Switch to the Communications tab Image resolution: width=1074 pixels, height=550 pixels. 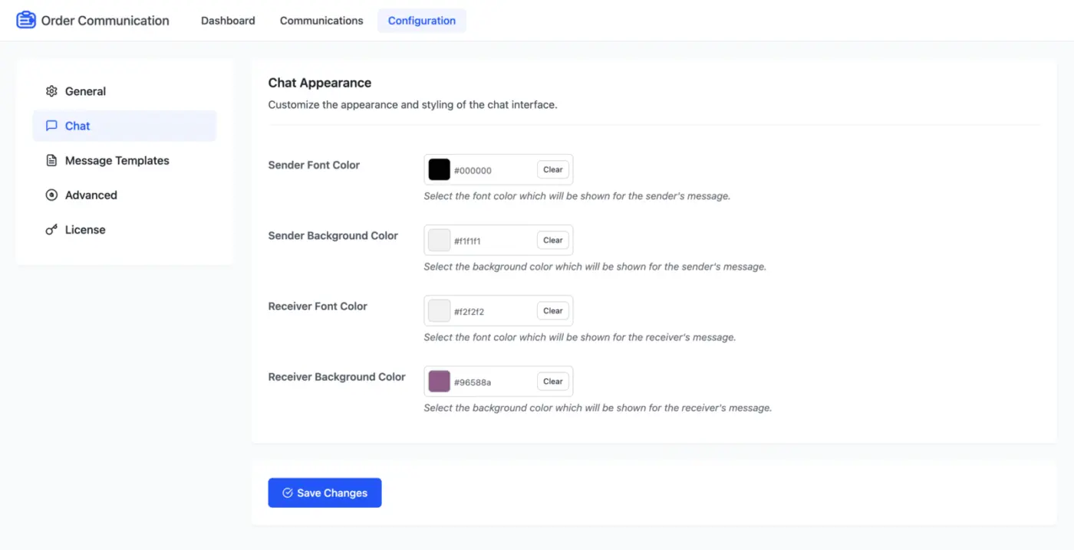pos(321,21)
